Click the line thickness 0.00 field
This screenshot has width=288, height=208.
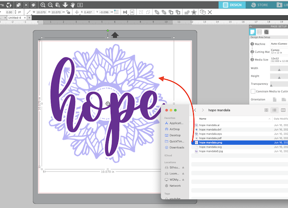click(9, 12)
